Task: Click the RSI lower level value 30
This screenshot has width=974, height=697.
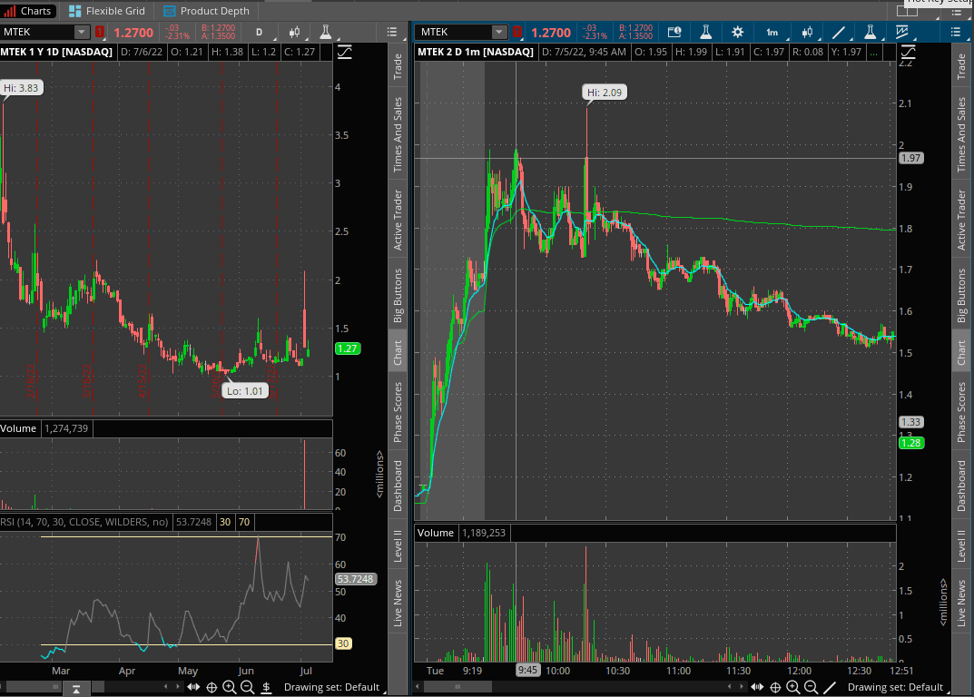Action: click(x=225, y=522)
